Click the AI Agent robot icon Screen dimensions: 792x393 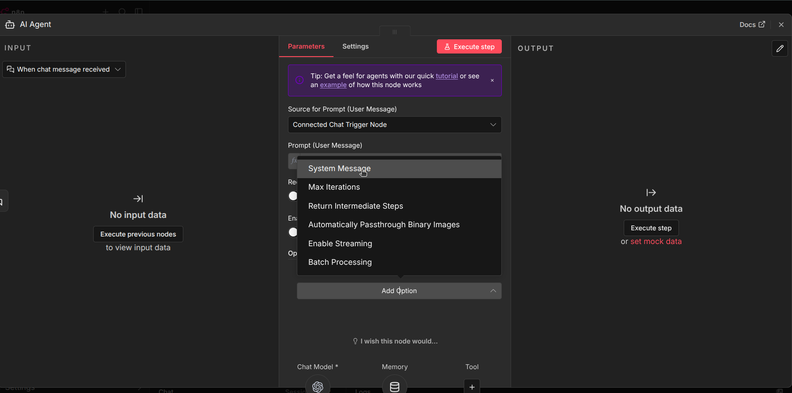tap(10, 25)
